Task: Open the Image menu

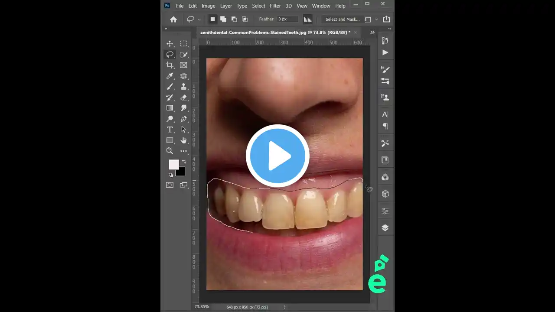Action: 209,6
